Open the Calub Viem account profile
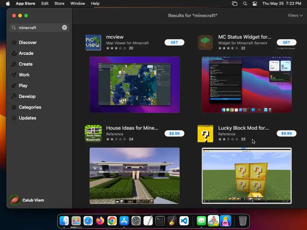 27,200
